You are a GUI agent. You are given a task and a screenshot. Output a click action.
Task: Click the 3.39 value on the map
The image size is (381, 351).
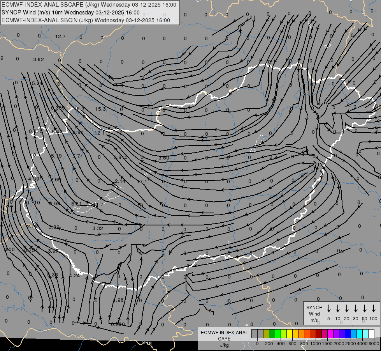54,227
